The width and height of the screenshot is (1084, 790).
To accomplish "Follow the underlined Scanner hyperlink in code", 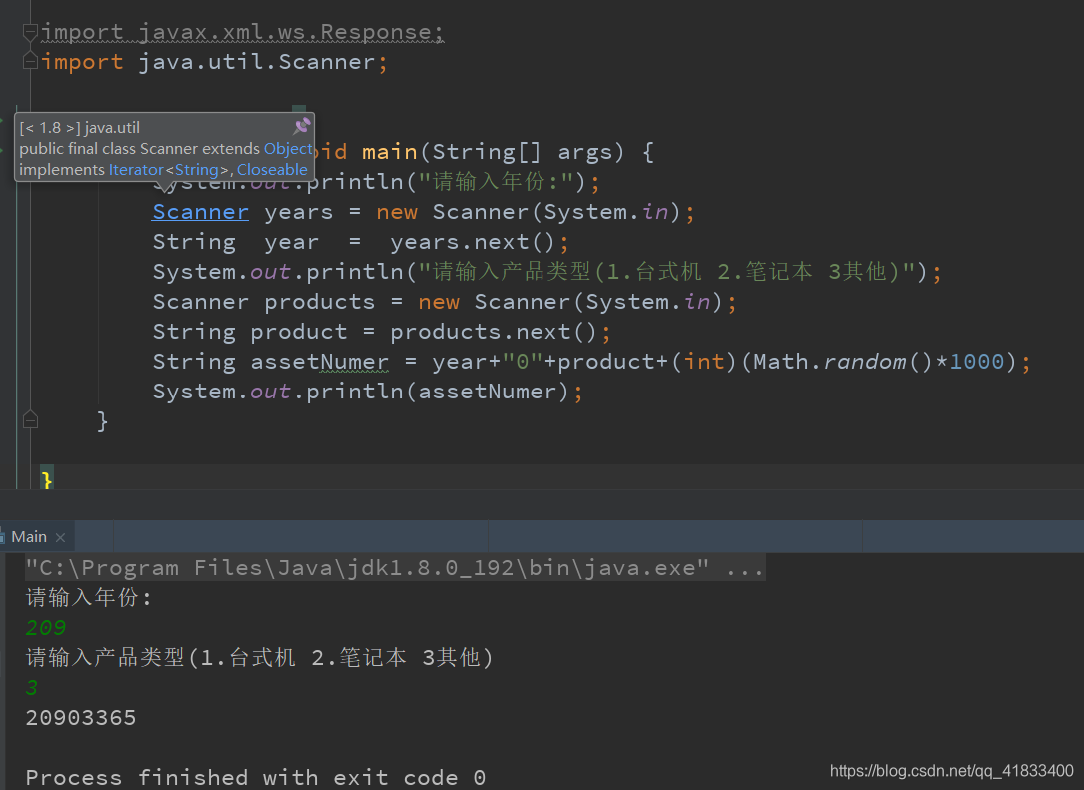I will 201,212.
